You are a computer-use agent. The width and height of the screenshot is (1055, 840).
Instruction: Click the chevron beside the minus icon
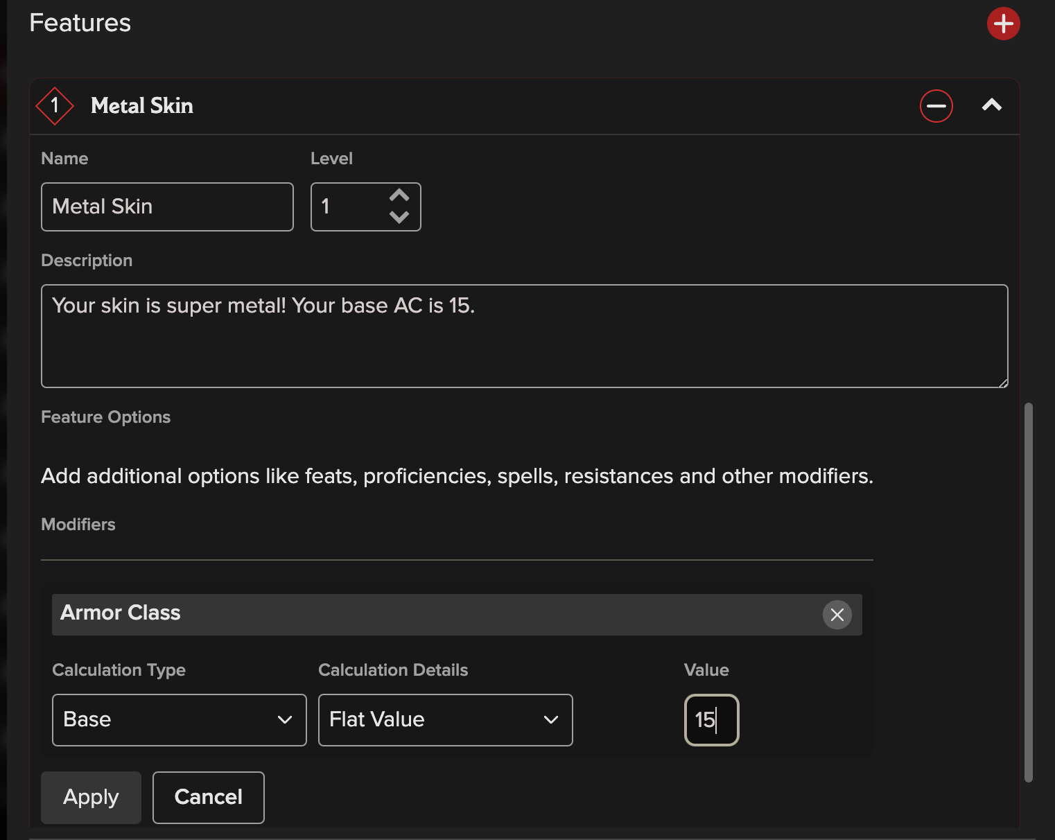(992, 106)
